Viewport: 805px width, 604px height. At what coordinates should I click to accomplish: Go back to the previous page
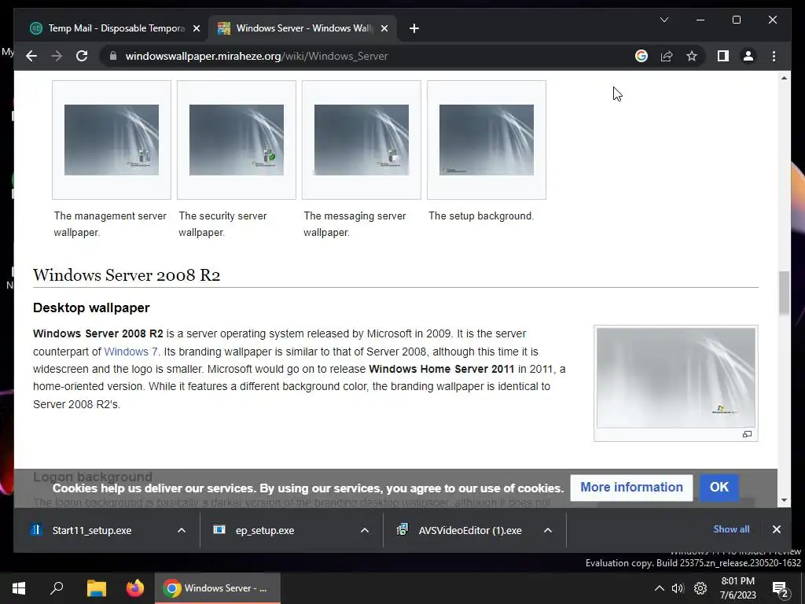(x=31, y=56)
